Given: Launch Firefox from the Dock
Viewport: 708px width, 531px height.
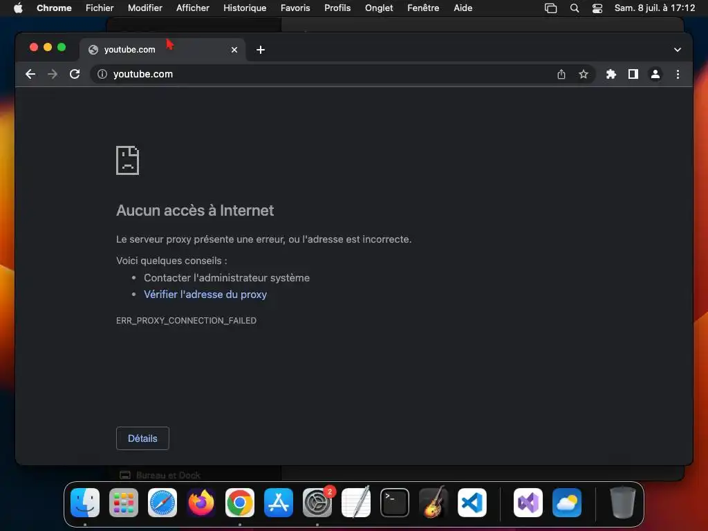Looking at the screenshot, I should [201, 503].
